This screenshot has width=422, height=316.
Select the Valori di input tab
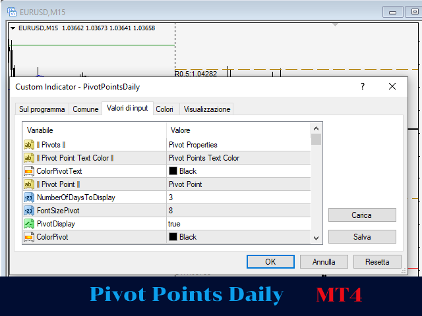pyautogui.click(x=127, y=108)
